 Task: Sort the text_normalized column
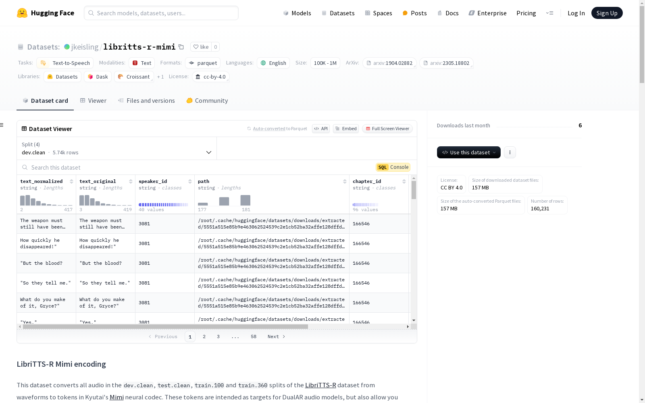coord(71,181)
